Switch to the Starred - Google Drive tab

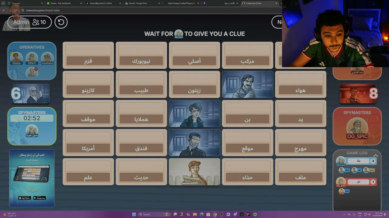pyautogui.click(x=142, y=3)
